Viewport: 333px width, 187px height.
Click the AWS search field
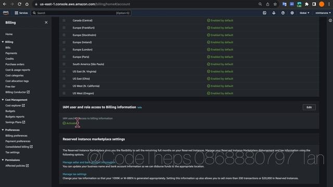pos(81,13)
